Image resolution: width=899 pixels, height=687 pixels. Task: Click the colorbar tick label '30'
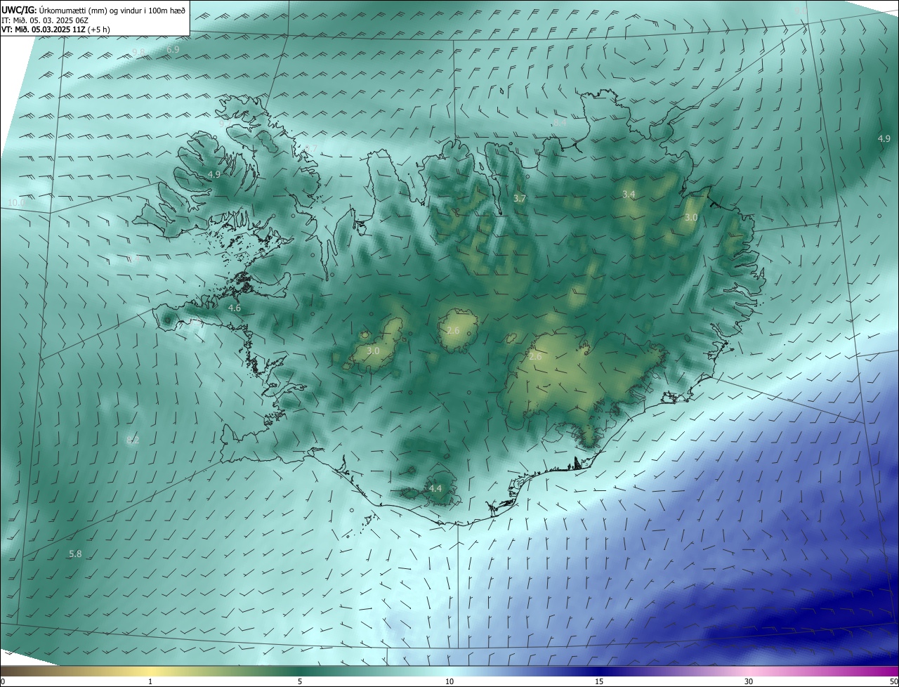coord(749,681)
